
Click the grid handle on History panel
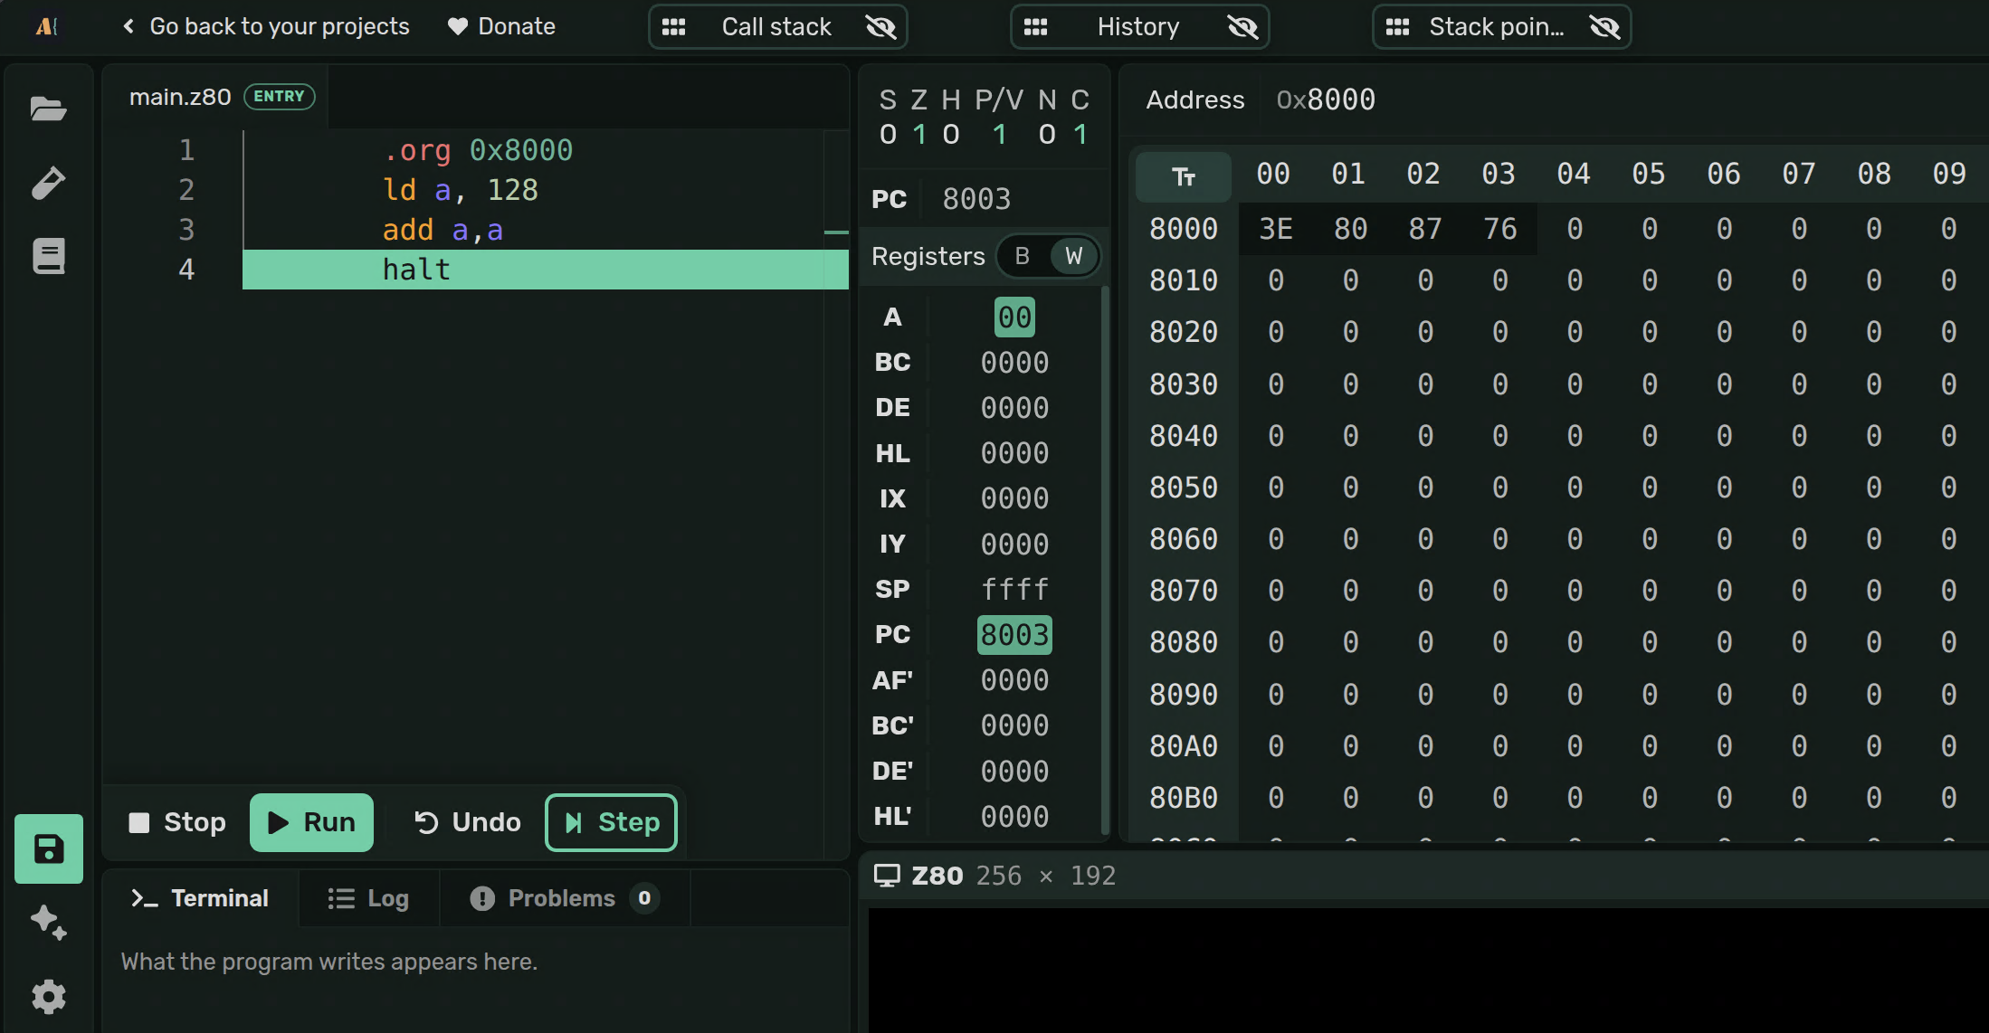coord(1035,27)
